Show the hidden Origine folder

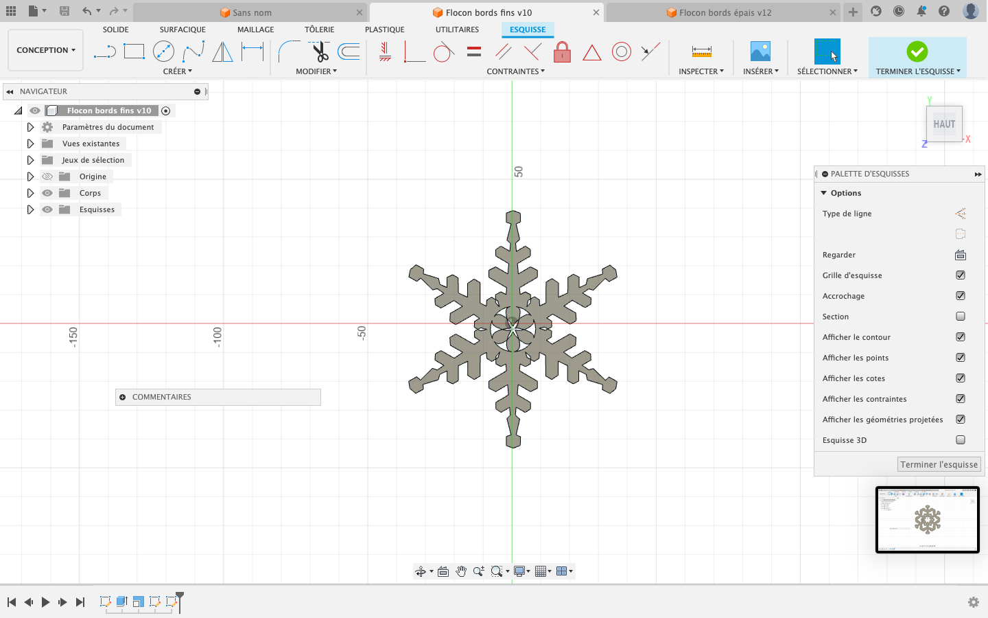(47, 176)
